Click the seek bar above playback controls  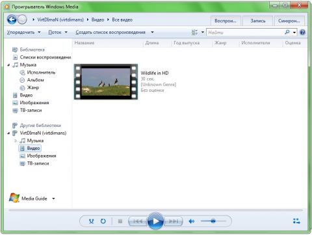coord(155,210)
